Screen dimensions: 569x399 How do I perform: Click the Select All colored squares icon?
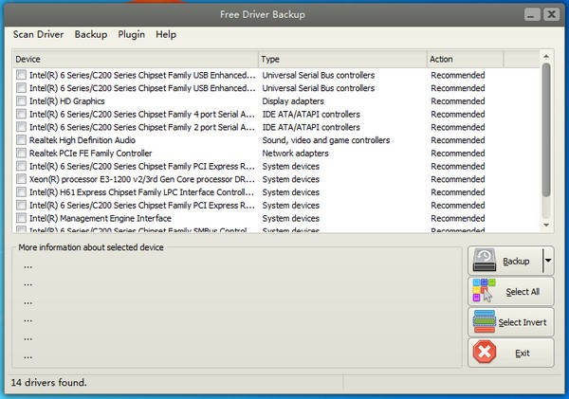click(485, 292)
